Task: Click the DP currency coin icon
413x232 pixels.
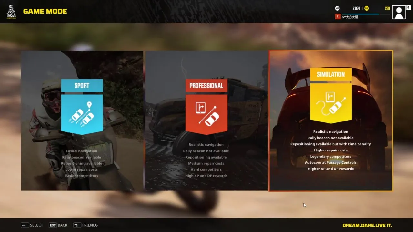Action: coord(367,8)
